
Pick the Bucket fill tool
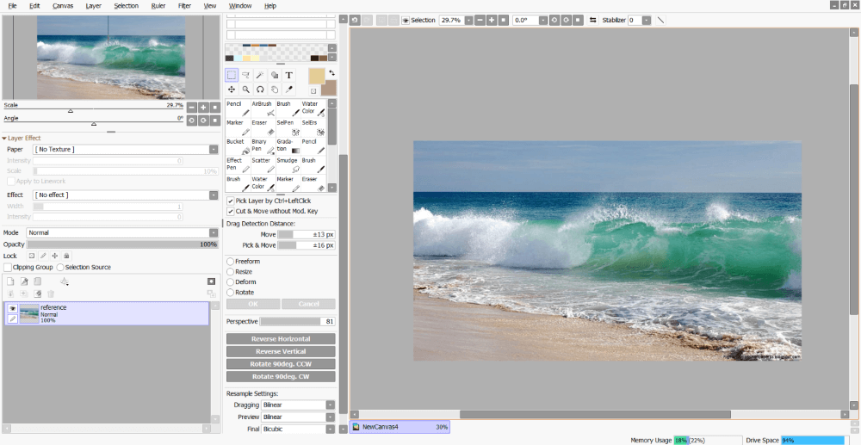pos(237,145)
